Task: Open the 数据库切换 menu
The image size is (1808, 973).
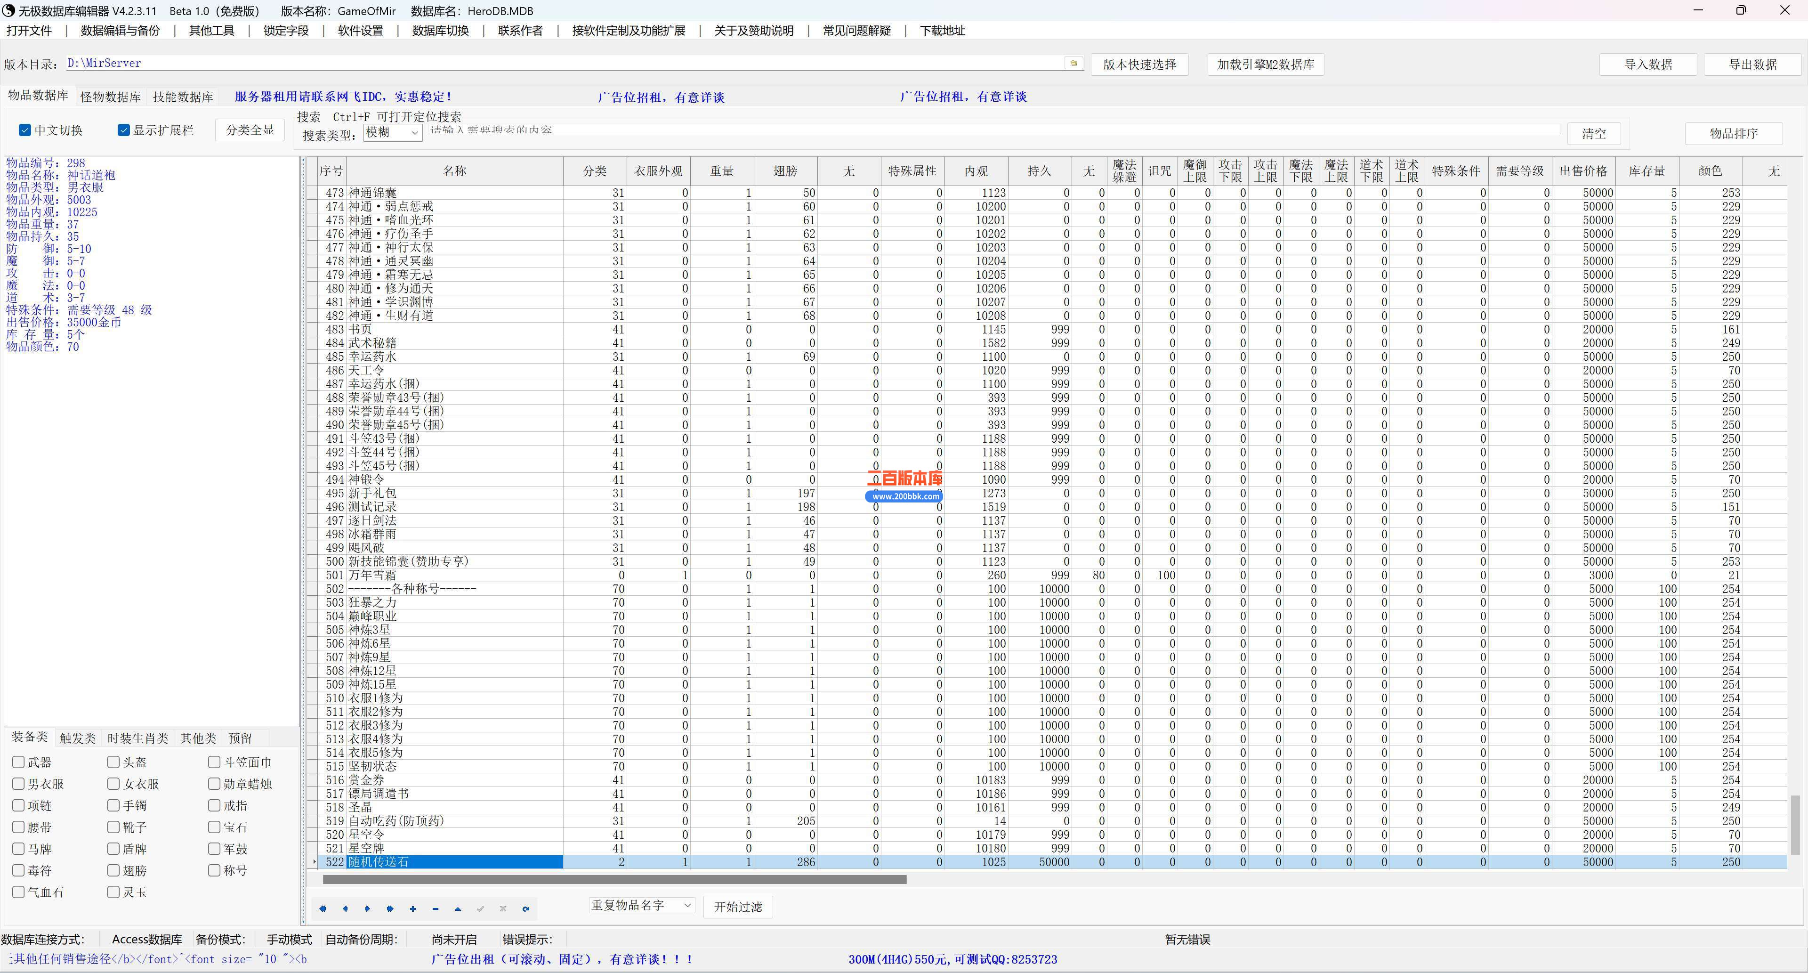Action: [440, 30]
